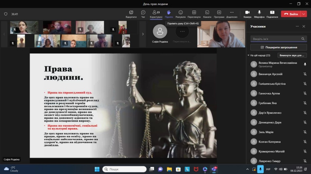The image size is (311, 174).
Task: Open the View (Переглянути) layout options
Action: point(194,14)
